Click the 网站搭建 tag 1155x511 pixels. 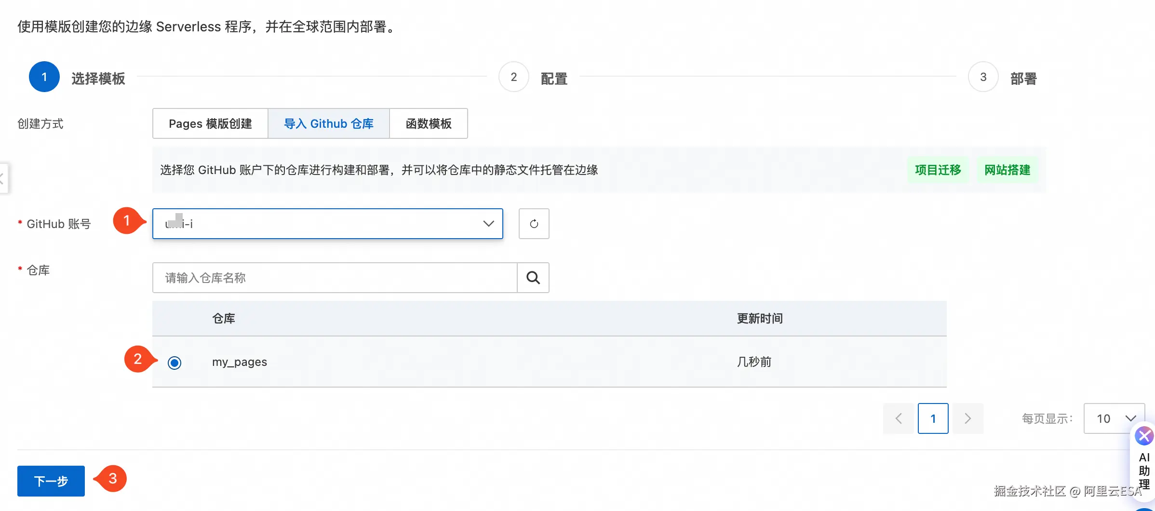pyautogui.click(x=1007, y=170)
